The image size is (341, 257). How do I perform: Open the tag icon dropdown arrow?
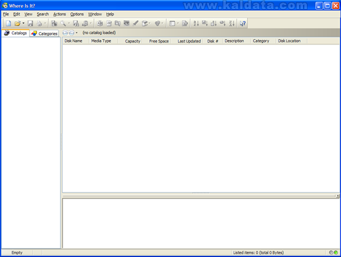(162, 23)
